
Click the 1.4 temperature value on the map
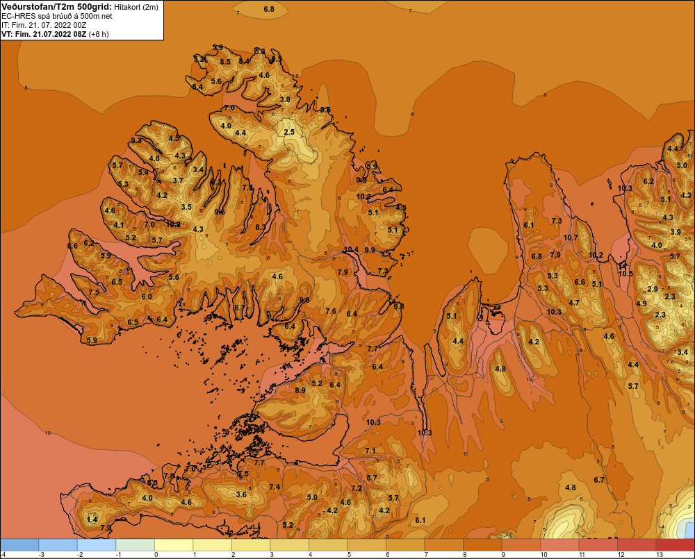coord(92,519)
